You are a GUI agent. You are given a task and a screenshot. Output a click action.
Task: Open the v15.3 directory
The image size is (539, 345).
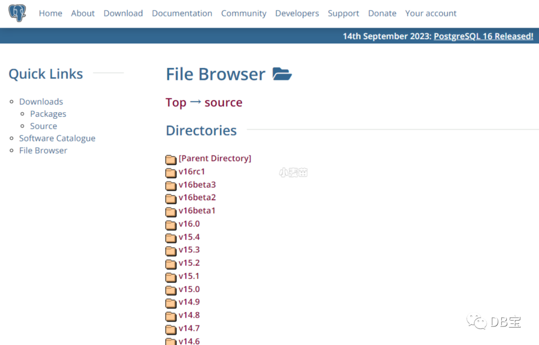coord(189,250)
